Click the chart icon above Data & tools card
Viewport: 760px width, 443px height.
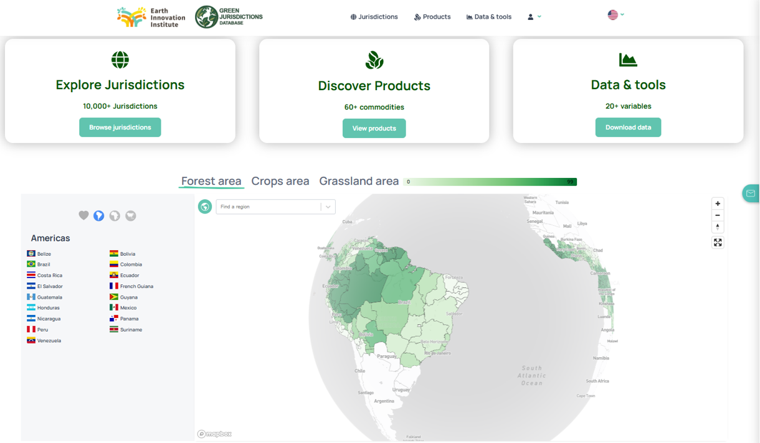tap(628, 60)
